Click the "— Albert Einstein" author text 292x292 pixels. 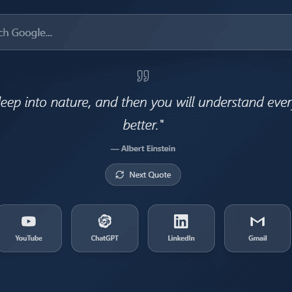(143, 148)
